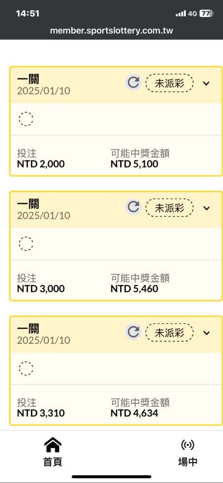Image resolution: width=223 pixels, height=483 pixels.
Task: Tap the battery indicator in status bar
Action: 207,14
